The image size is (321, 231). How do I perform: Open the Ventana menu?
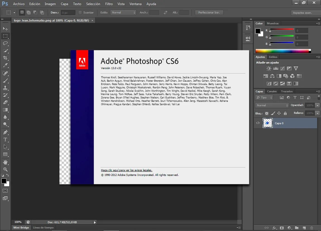pos(135,4)
